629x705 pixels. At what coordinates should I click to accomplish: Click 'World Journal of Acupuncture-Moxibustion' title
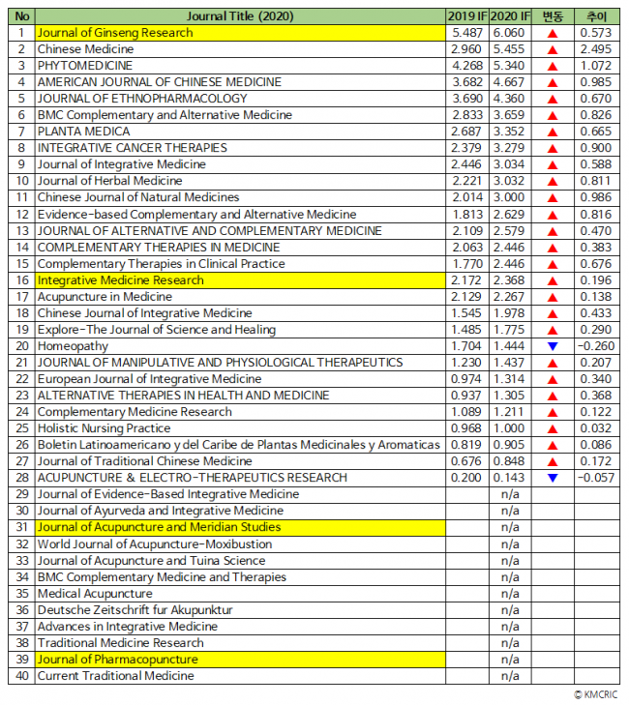(x=155, y=544)
